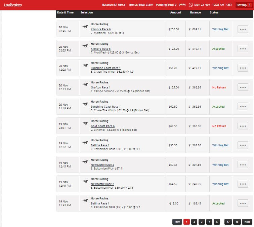The image size is (254, 227).
Task: Go to the previous page with Prev
Action: [x=177, y=222]
